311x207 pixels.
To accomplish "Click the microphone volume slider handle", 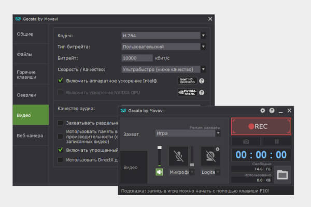I will point(192,165).
